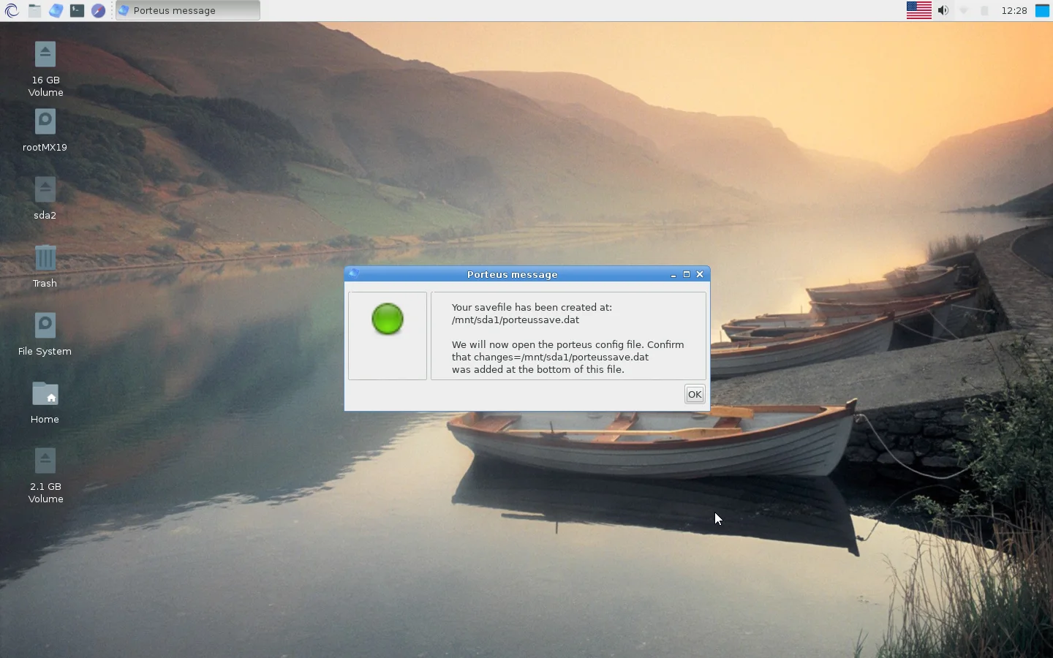This screenshot has height=658, width=1053.
Task: Click the 12:28 panel clock
Action: pos(1014,10)
